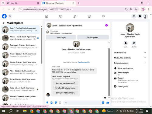Open the Video tab icon
The height and width of the screenshot is (114, 152).
click(x=60, y=16)
